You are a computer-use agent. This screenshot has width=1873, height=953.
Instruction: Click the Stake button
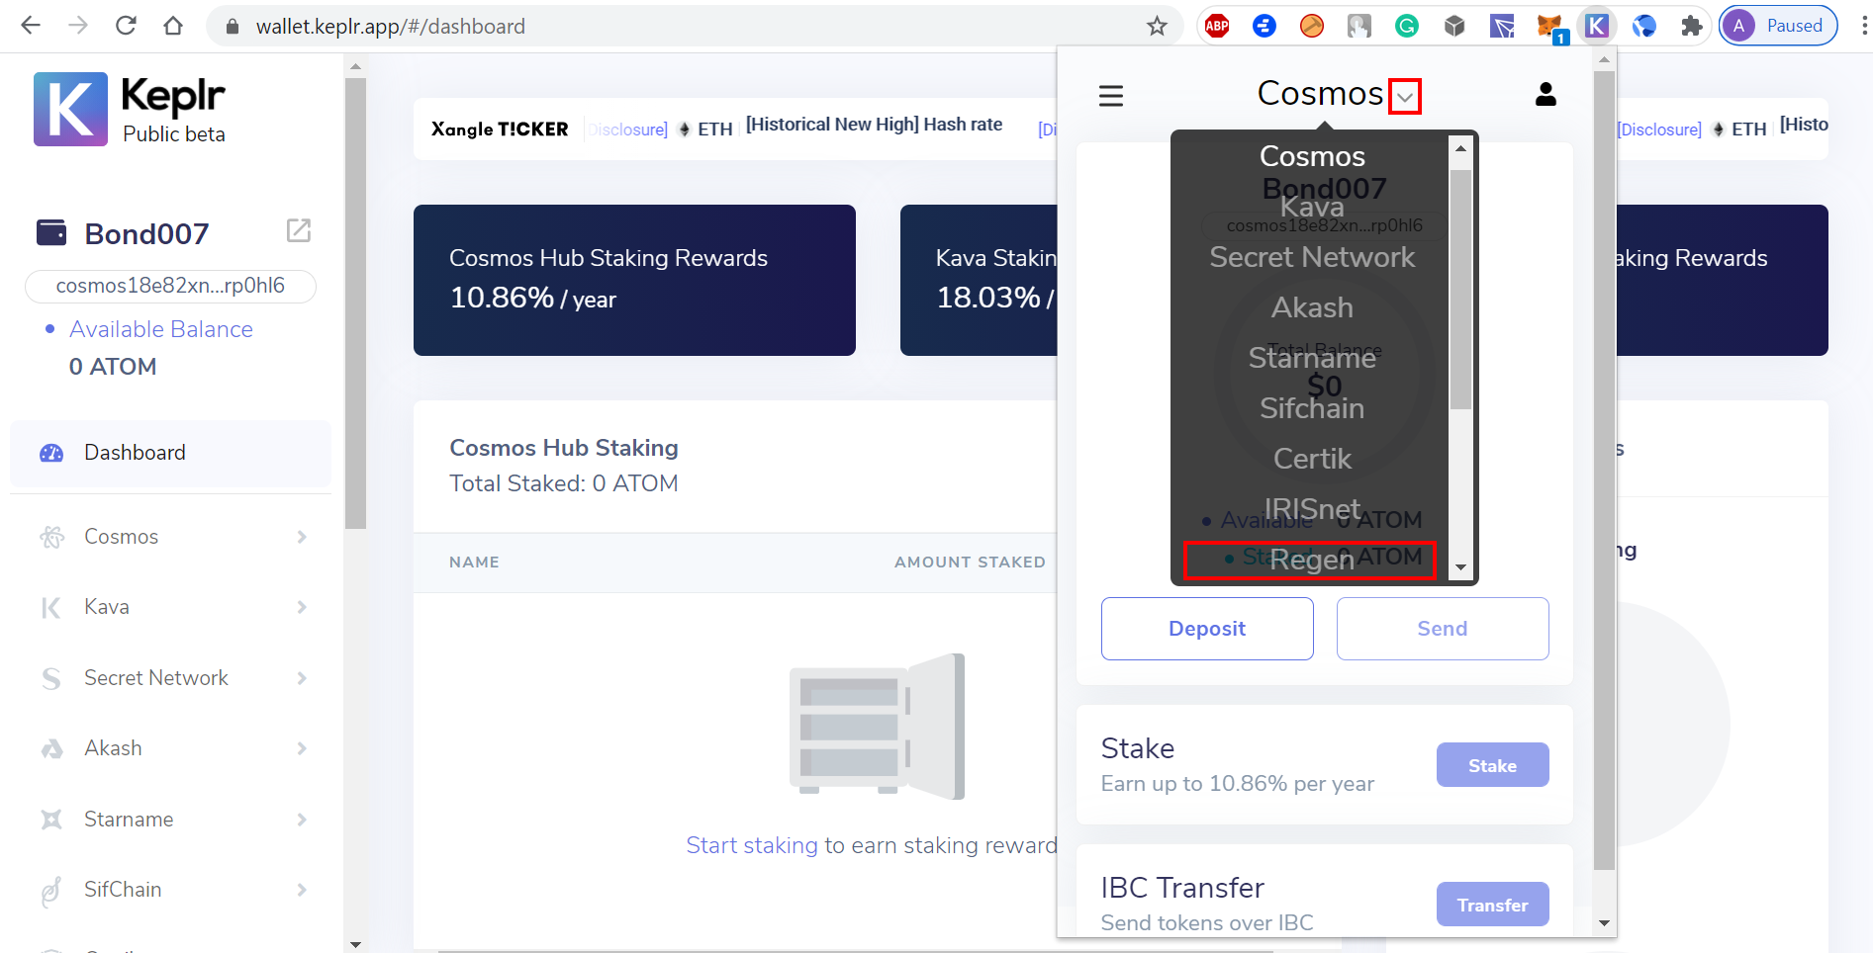tap(1492, 765)
